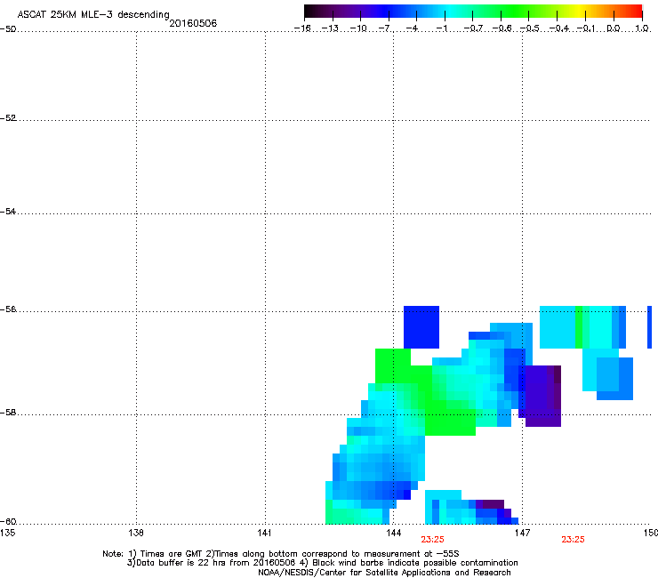Click the latitude label -54
Screen dimensions: 658x578
click(8, 212)
